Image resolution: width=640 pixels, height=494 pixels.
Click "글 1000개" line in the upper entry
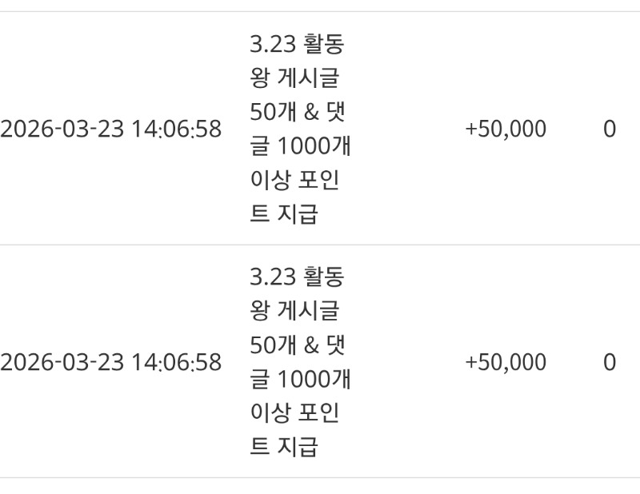click(300, 147)
